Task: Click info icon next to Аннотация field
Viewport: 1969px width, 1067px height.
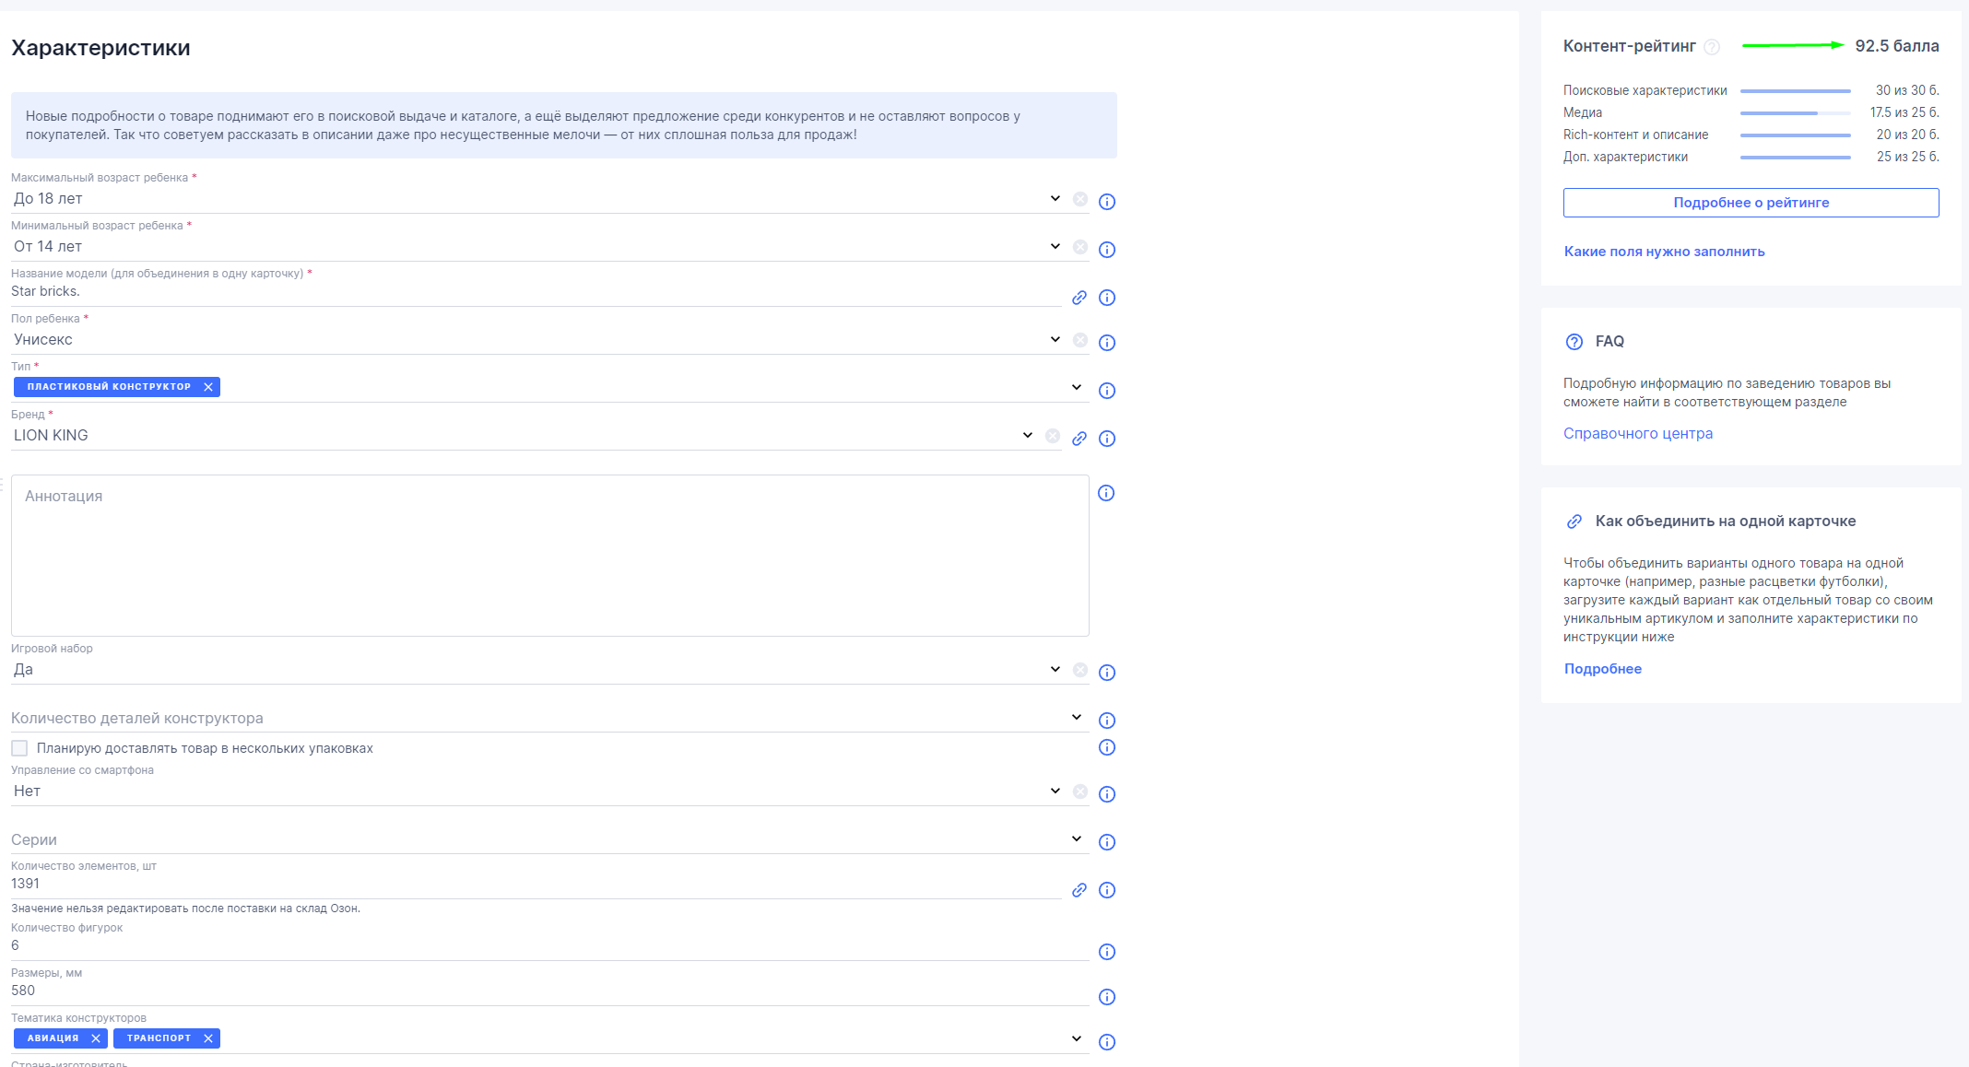Action: [x=1106, y=493]
